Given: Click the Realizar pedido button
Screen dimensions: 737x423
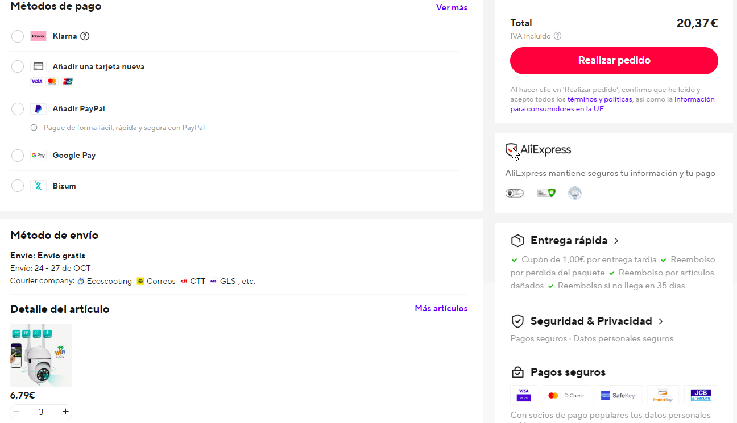Looking at the screenshot, I should click(614, 61).
